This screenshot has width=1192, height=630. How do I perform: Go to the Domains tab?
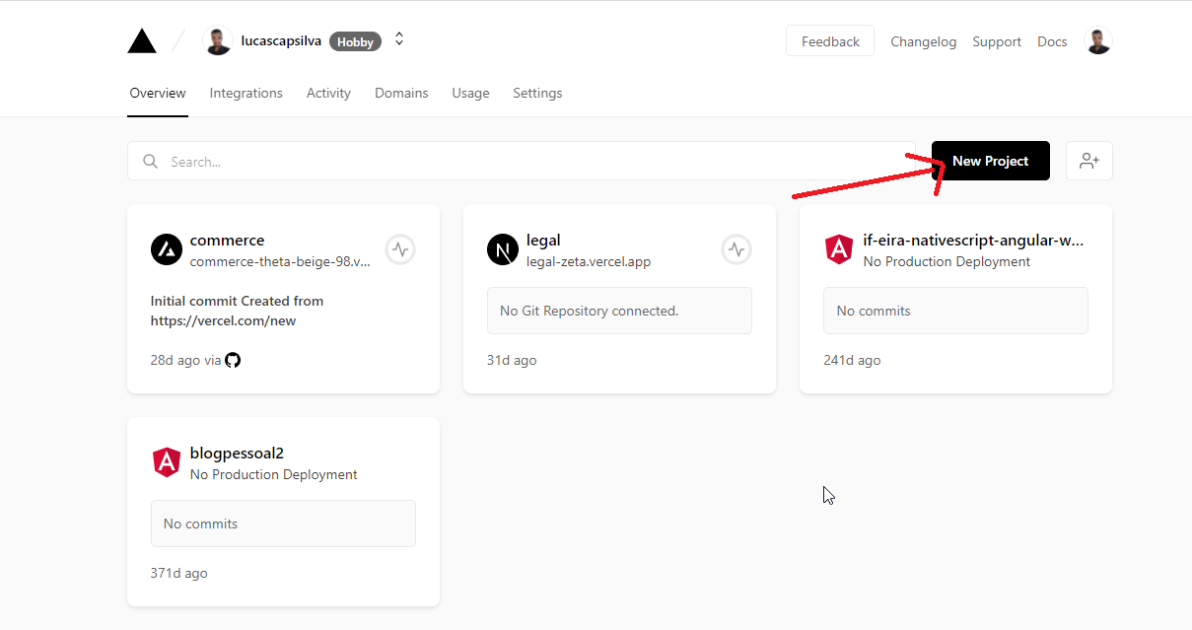pos(401,93)
